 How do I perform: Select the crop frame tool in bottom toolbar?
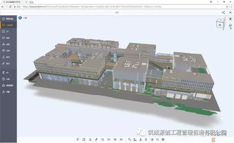[157, 139]
